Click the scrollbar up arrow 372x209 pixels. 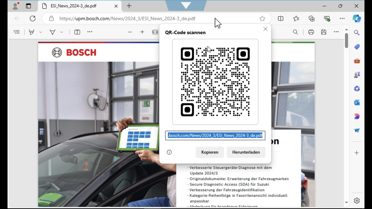pos(346,29)
